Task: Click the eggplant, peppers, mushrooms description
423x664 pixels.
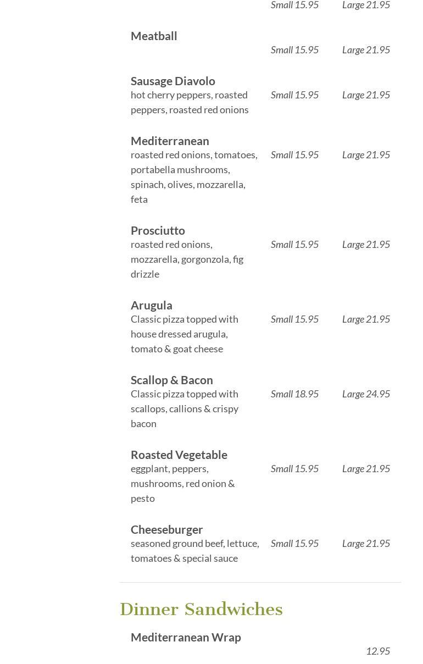Action: coord(182,483)
